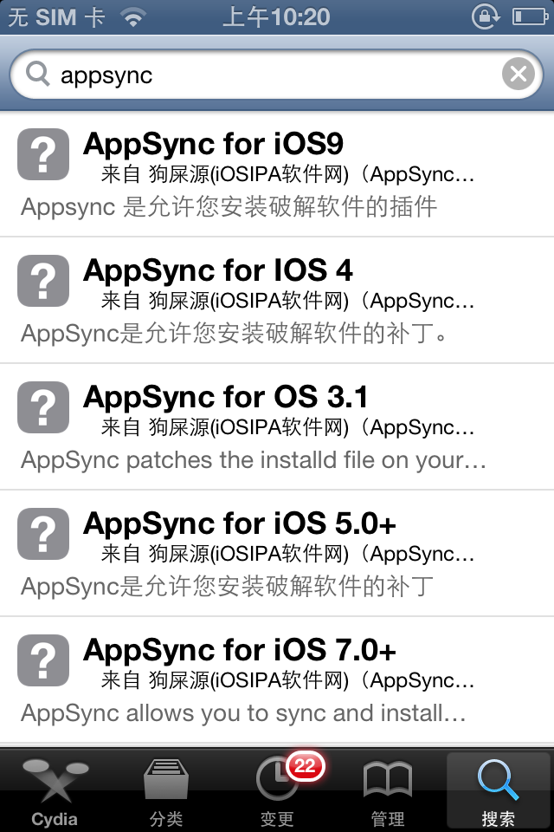The width and height of the screenshot is (554, 832).
Task: Clear the appsync search text
Action: (518, 74)
